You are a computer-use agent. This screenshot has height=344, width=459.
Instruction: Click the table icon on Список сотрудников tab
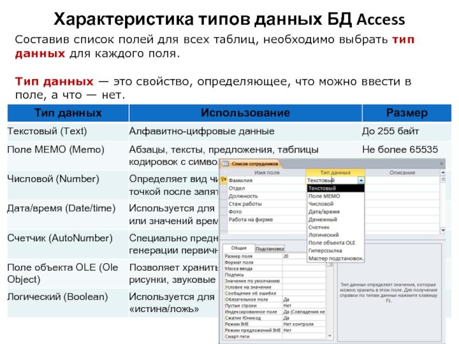click(x=227, y=163)
